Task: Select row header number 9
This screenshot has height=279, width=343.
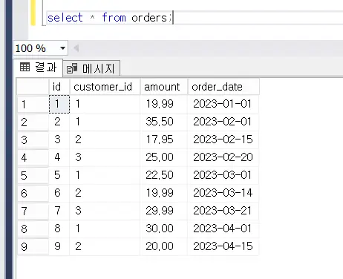Action: click(33, 247)
